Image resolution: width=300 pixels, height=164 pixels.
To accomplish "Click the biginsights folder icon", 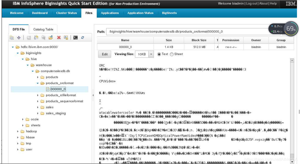I will coord(22,53).
